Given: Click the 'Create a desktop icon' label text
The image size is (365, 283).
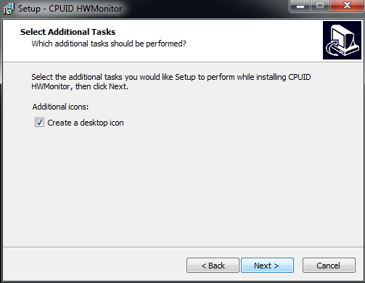Looking at the screenshot, I should point(86,123).
